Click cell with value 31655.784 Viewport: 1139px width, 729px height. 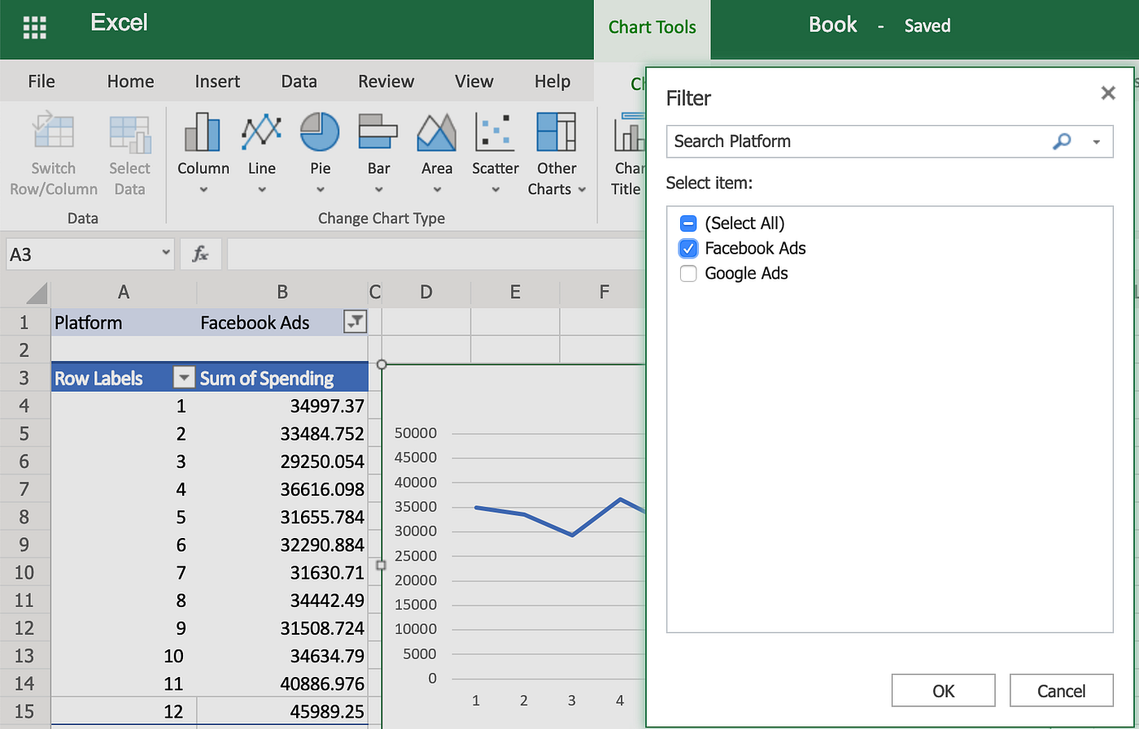282,517
